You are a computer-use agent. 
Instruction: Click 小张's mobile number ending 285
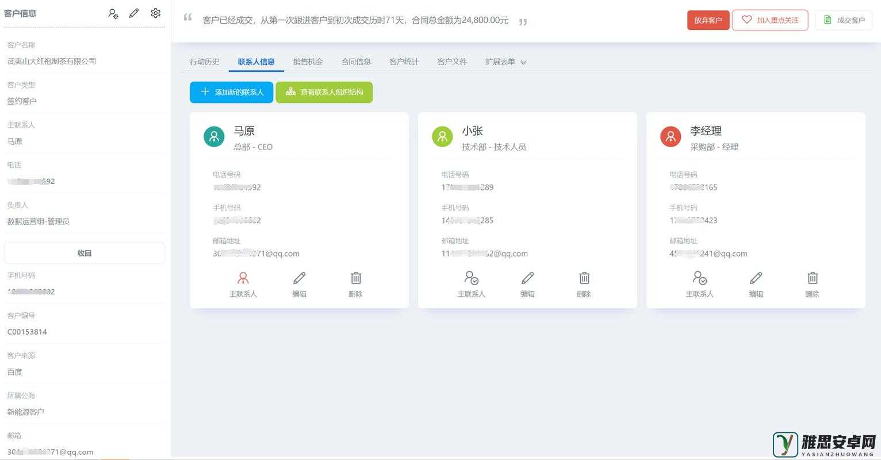pyautogui.click(x=467, y=220)
